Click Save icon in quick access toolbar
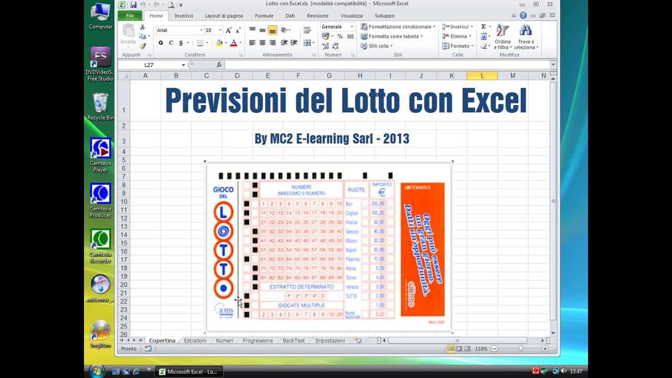 pos(133,5)
